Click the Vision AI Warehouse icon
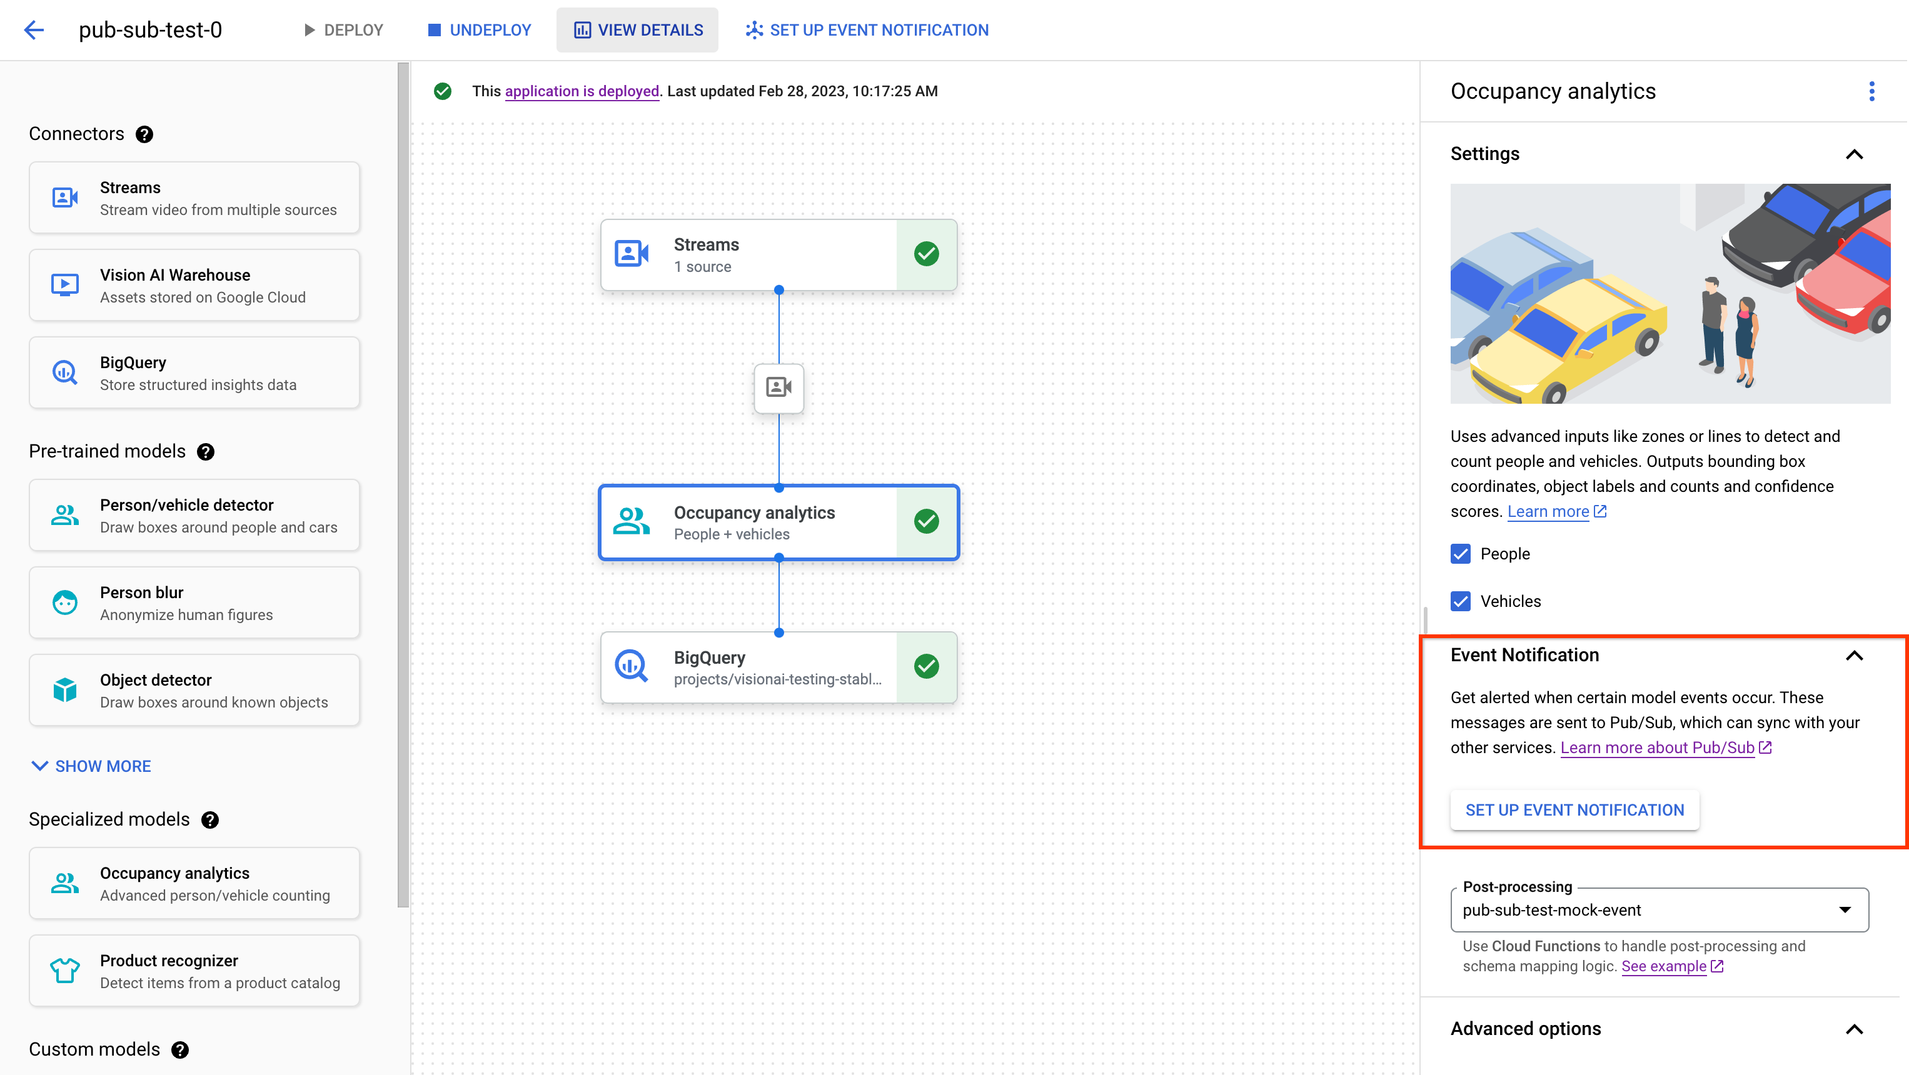This screenshot has width=1909, height=1075. tap(66, 284)
